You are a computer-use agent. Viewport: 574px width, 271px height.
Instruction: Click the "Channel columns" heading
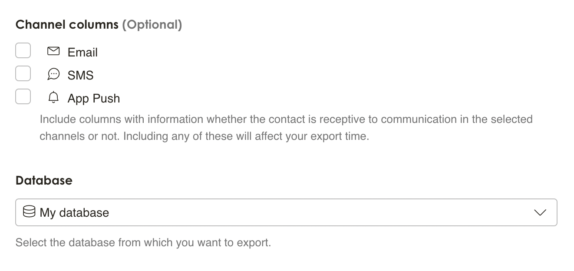point(67,25)
